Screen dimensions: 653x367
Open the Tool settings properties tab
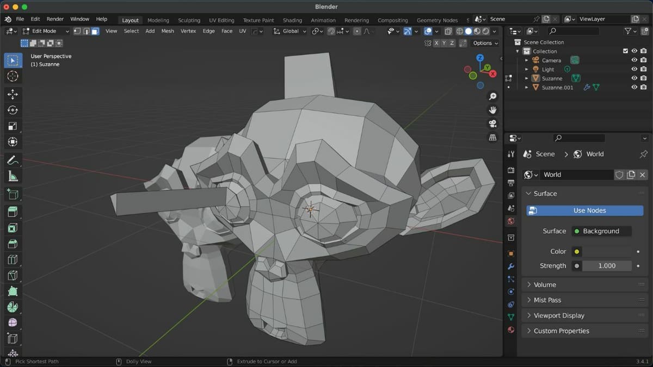pyautogui.click(x=510, y=154)
